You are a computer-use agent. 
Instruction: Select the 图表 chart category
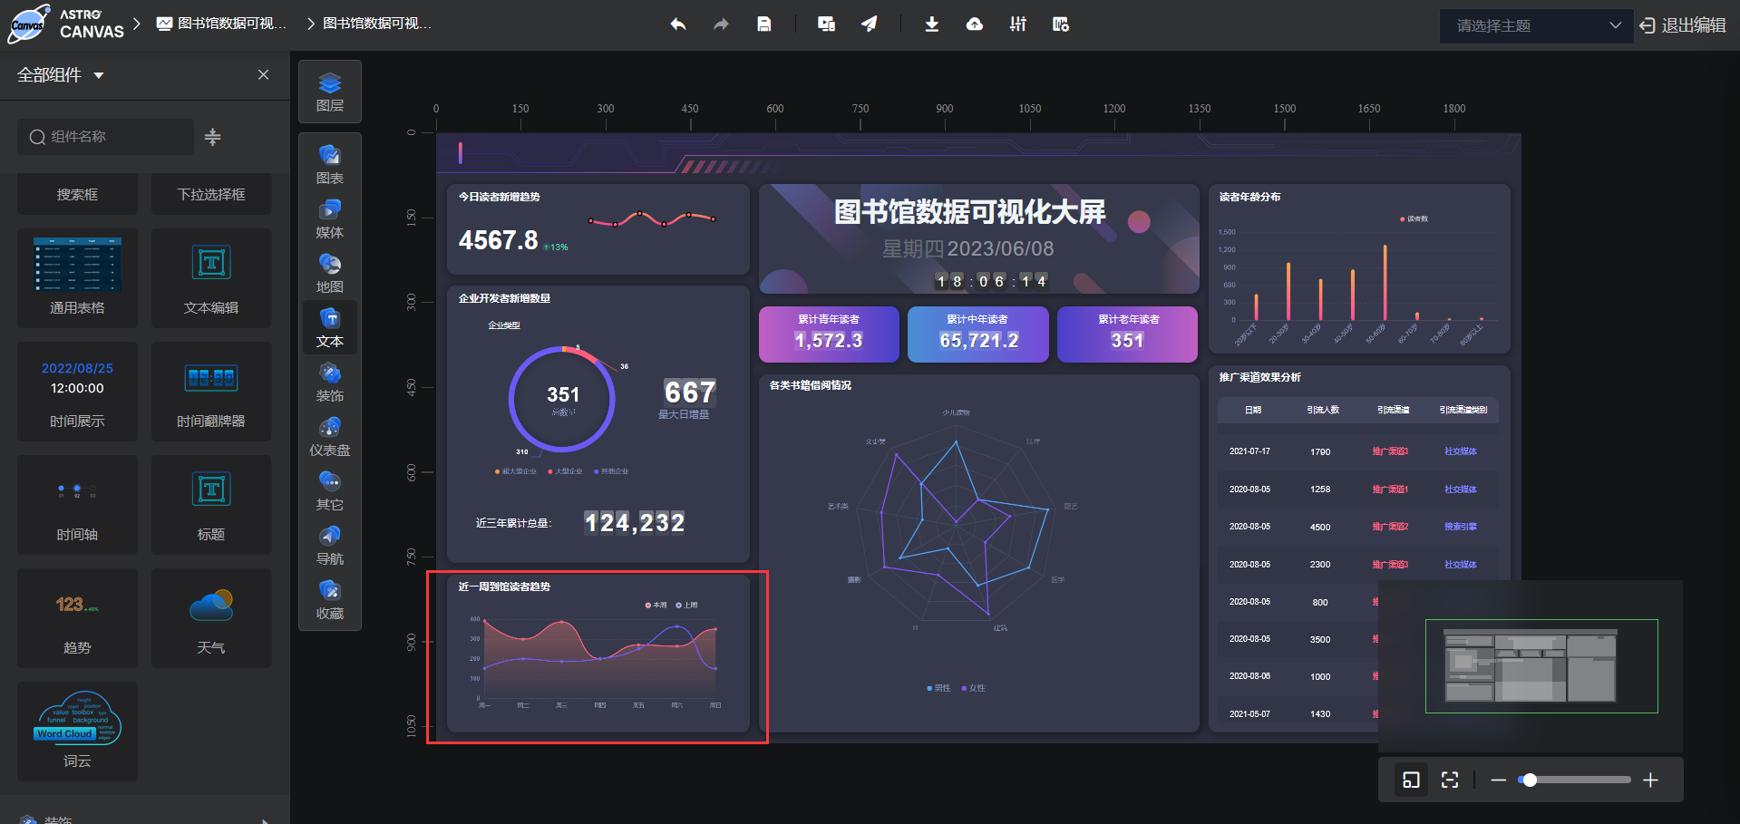click(x=330, y=165)
